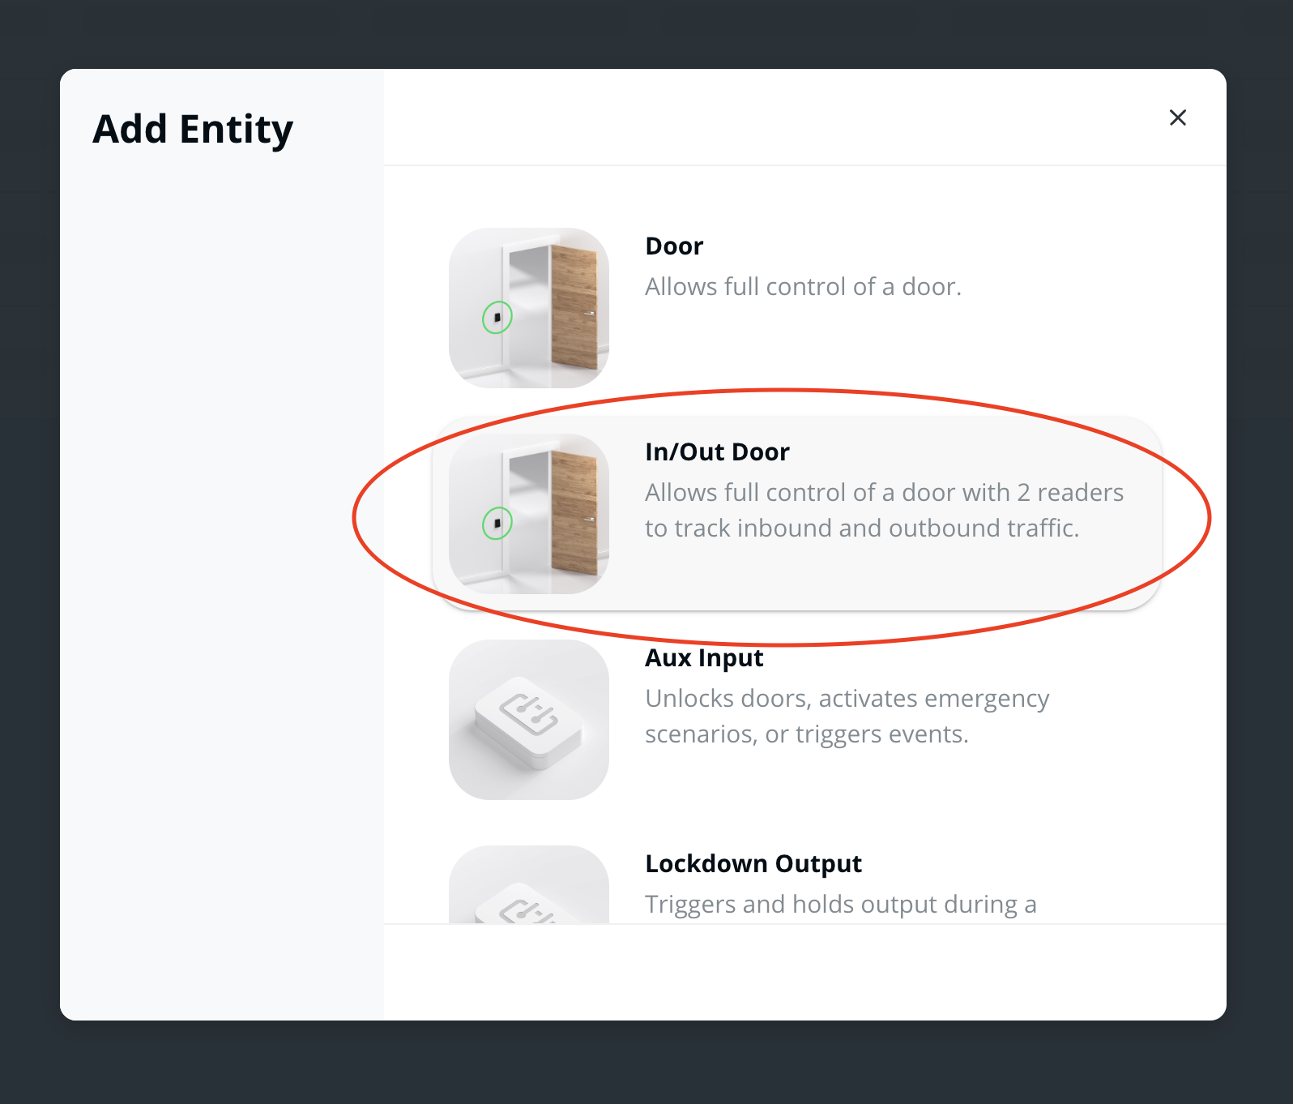Click the "Add Entity" heading

(193, 129)
